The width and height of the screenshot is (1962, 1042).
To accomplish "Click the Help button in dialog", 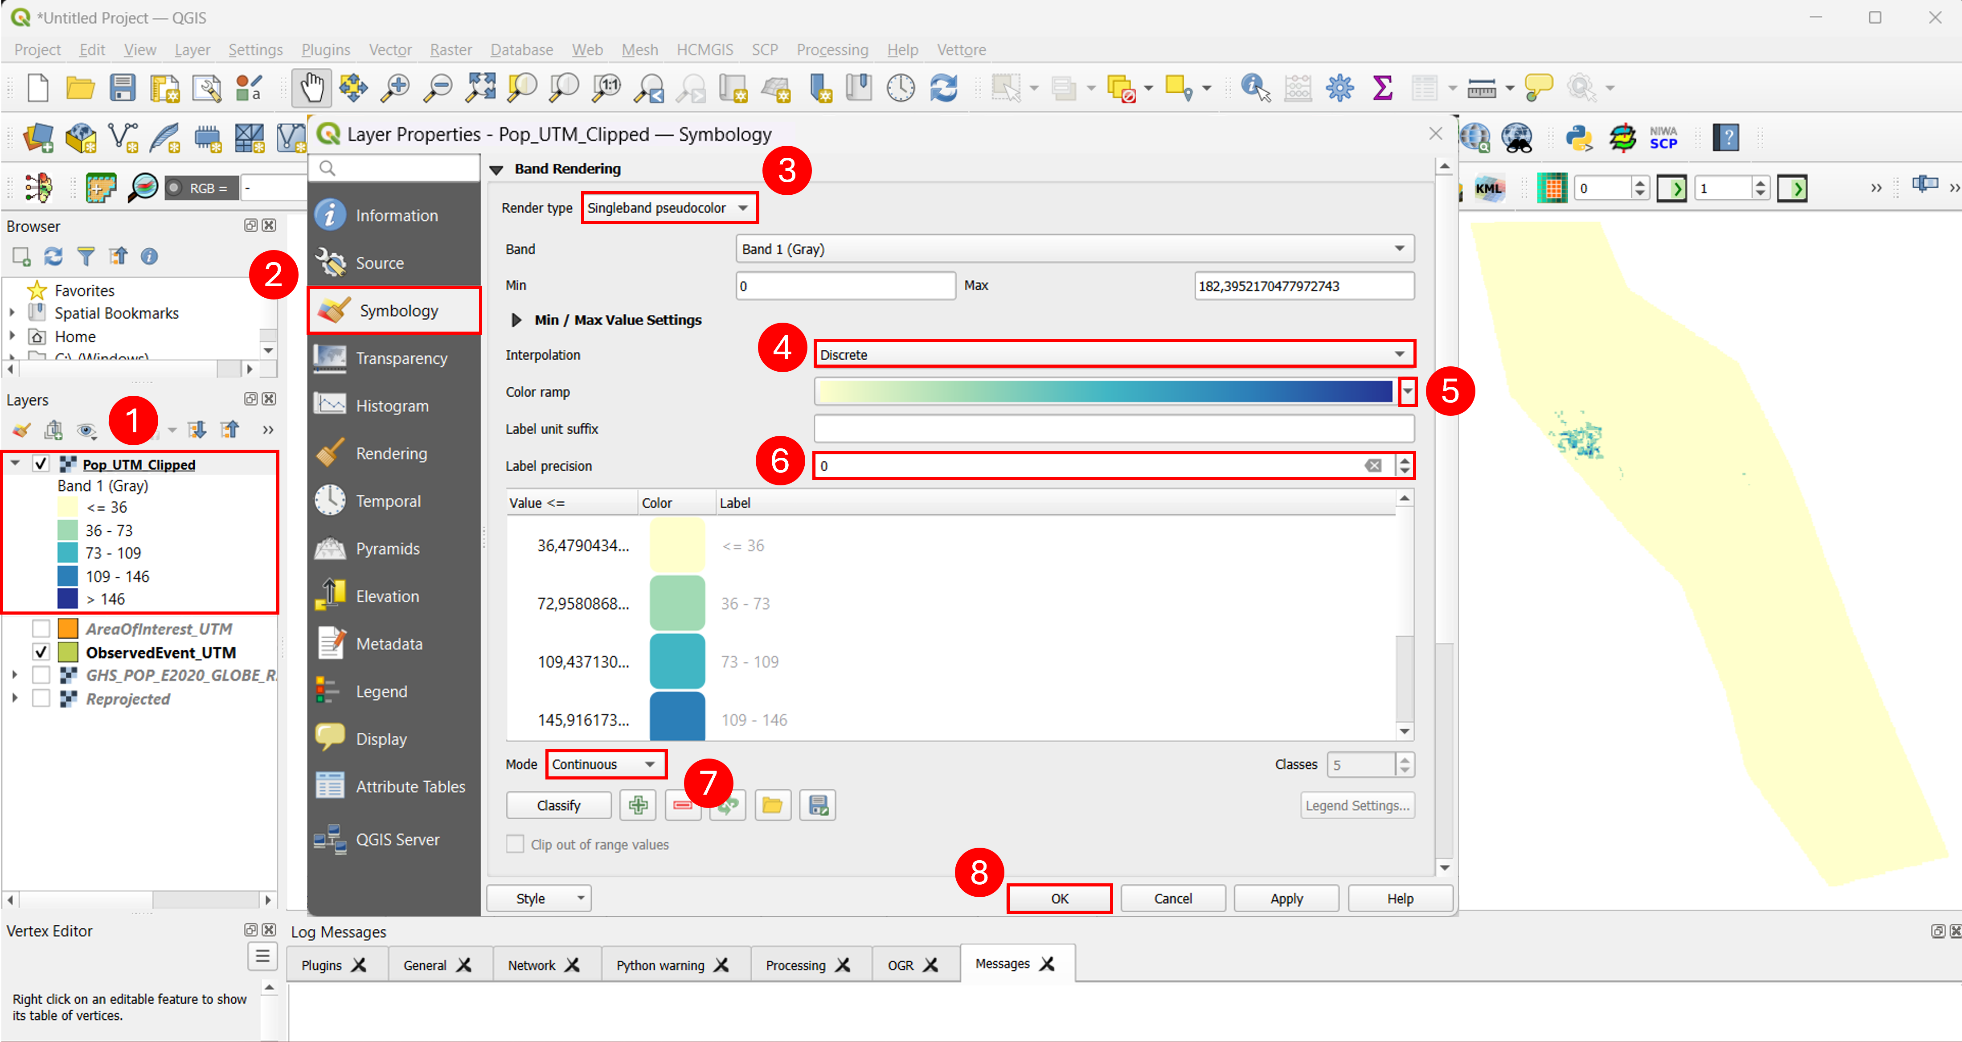I will [1400, 899].
